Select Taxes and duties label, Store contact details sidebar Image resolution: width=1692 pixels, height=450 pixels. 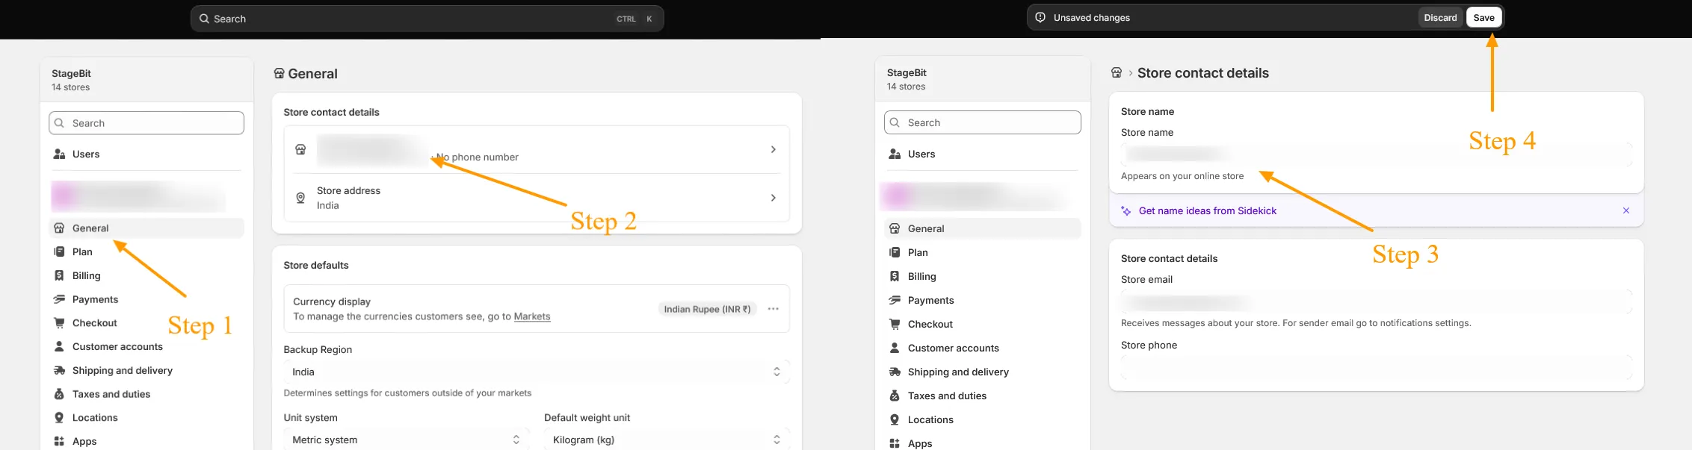pyautogui.click(x=947, y=396)
